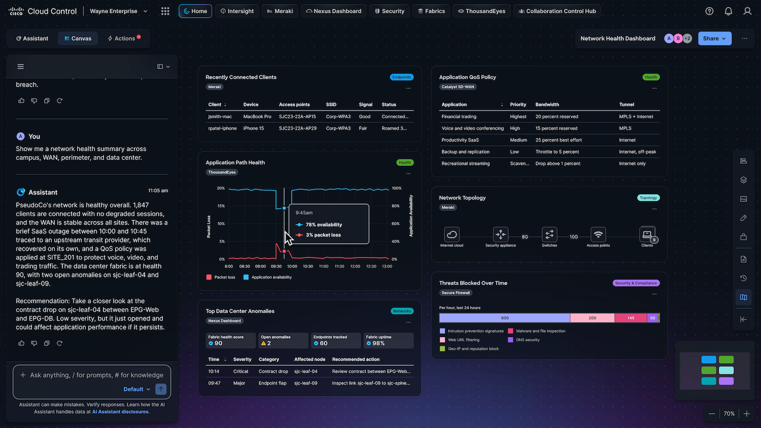This screenshot has width=761, height=428.
Task: Open the Nexus Dashboard tab
Action: click(334, 11)
